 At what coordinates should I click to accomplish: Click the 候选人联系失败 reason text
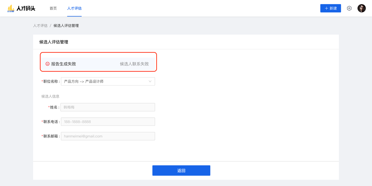[x=134, y=64]
